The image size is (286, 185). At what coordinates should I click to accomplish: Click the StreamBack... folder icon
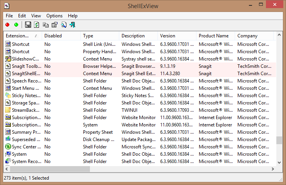[x=8, y=110]
